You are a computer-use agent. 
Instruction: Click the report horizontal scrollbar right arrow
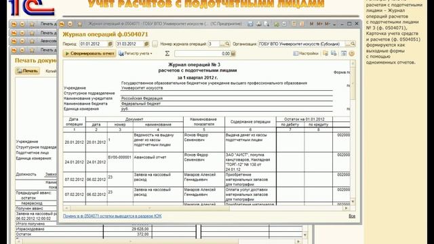tap(346, 208)
